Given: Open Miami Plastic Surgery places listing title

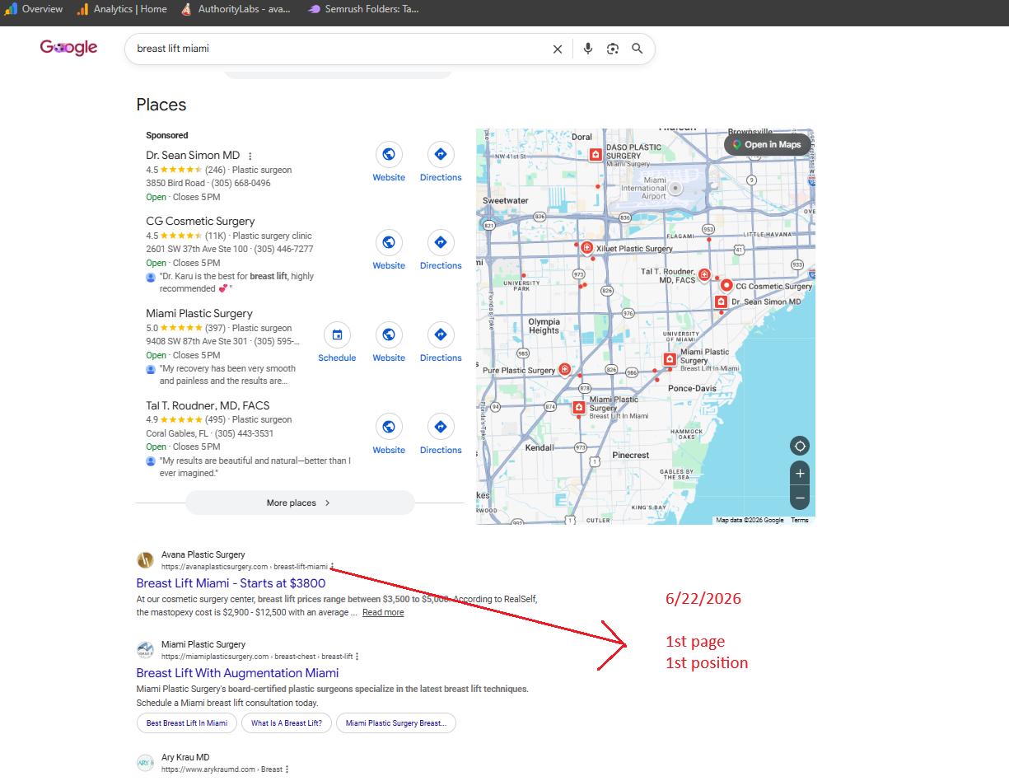Looking at the screenshot, I should 199,313.
